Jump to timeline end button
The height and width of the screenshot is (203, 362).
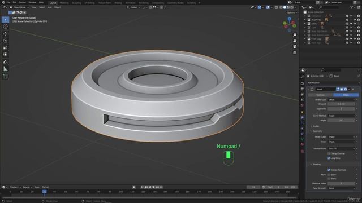(x=161, y=187)
